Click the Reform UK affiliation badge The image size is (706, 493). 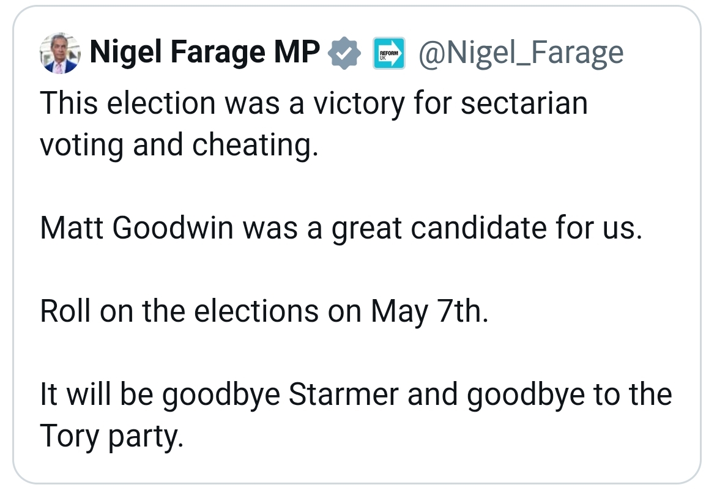tap(389, 54)
